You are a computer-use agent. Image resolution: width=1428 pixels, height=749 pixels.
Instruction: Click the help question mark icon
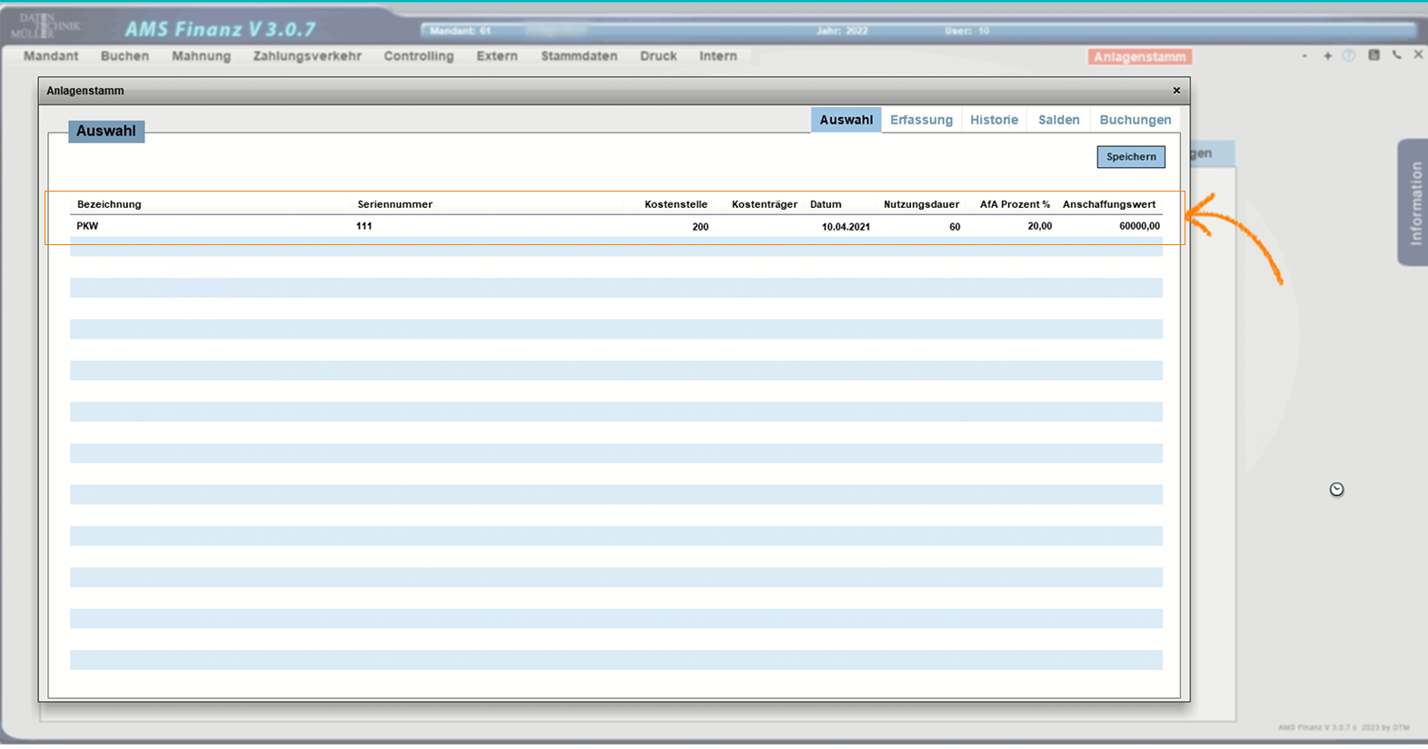tap(1349, 55)
